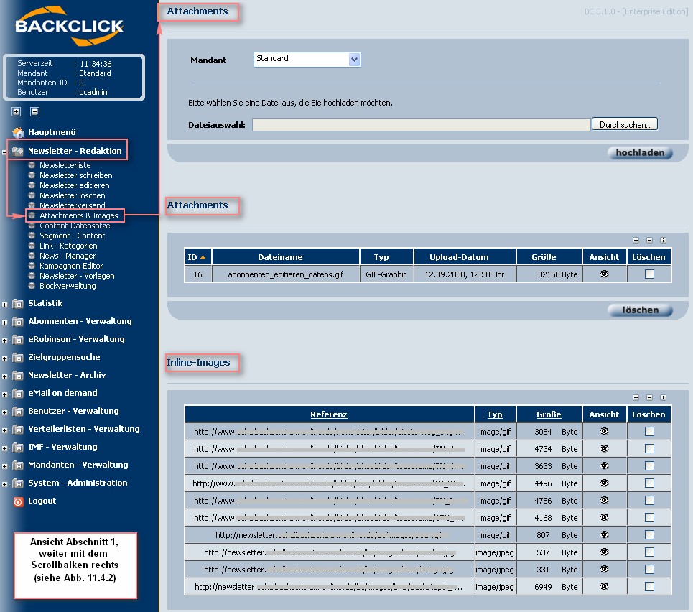Click the löschen button below Attachments
Viewport: 693px width, 612px height.
click(x=640, y=310)
